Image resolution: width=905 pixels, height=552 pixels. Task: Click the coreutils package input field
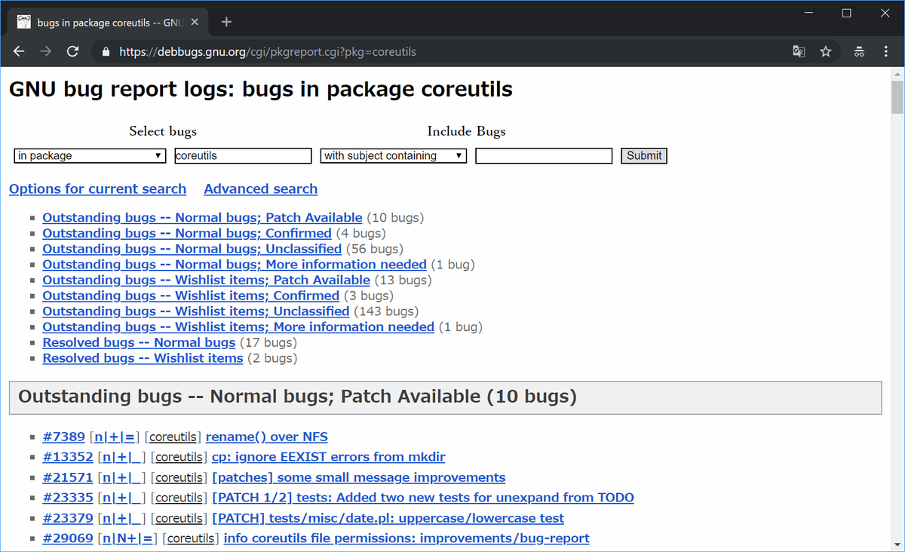tap(243, 156)
